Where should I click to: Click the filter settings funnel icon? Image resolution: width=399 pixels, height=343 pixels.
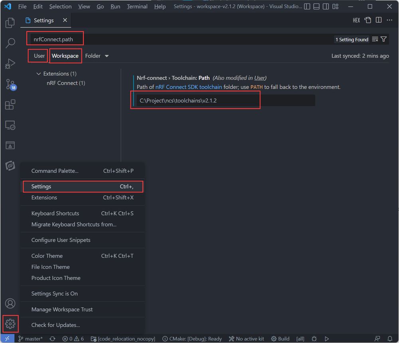click(x=383, y=39)
